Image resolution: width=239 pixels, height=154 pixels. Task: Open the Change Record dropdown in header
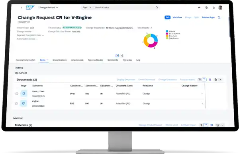[x=48, y=8]
